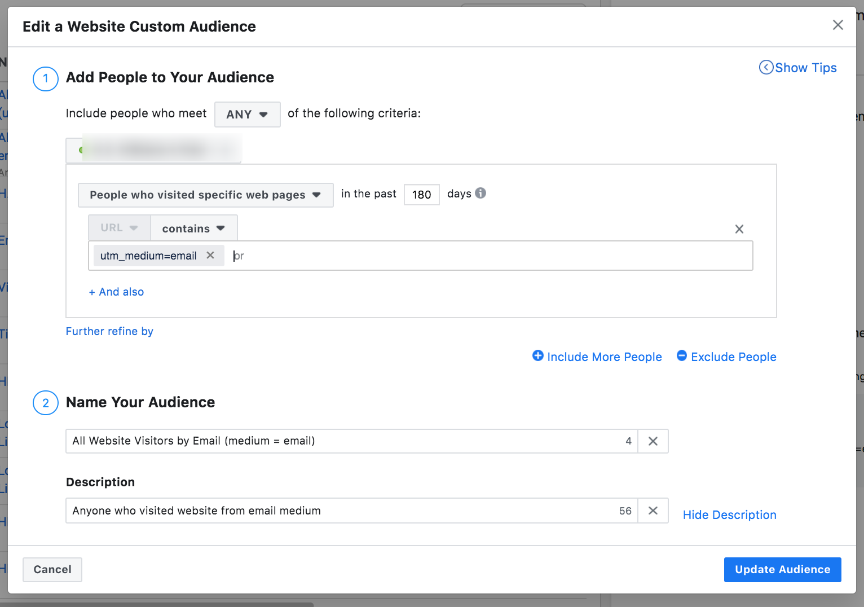
Task: Click the Update Audience button
Action: click(x=782, y=570)
